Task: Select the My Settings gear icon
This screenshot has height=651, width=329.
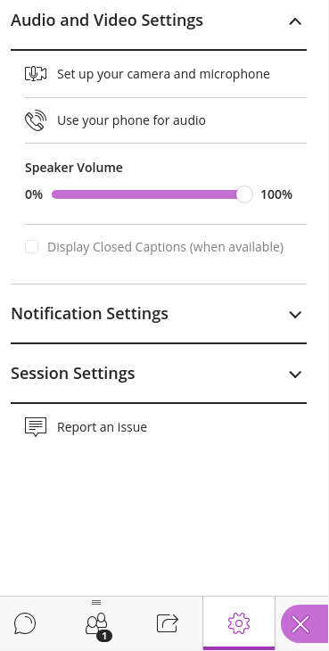Action: coord(239,623)
